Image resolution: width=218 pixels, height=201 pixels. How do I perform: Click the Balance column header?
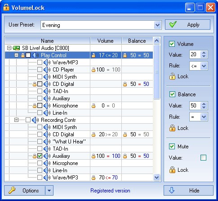coord(137,41)
